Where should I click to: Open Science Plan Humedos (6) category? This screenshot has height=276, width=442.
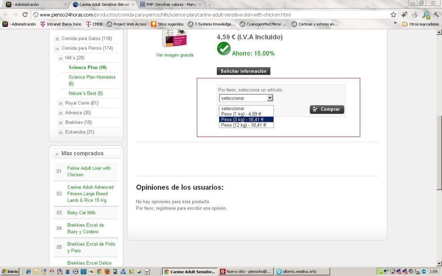[x=92, y=81]
